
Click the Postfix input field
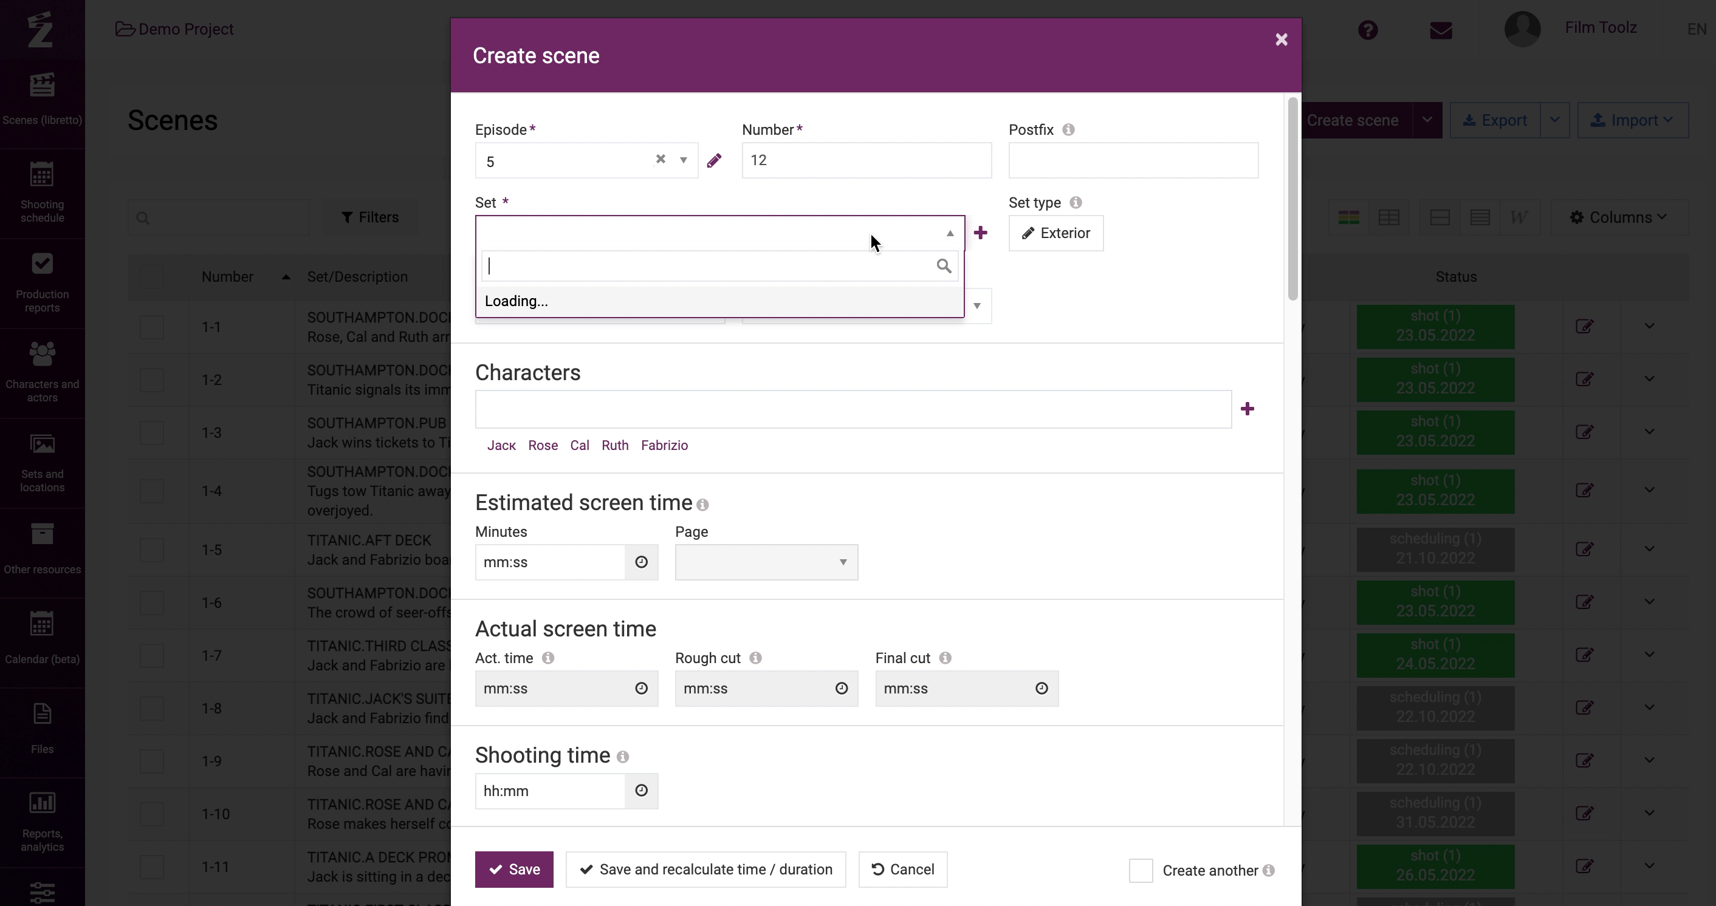tap(1133, 160)
